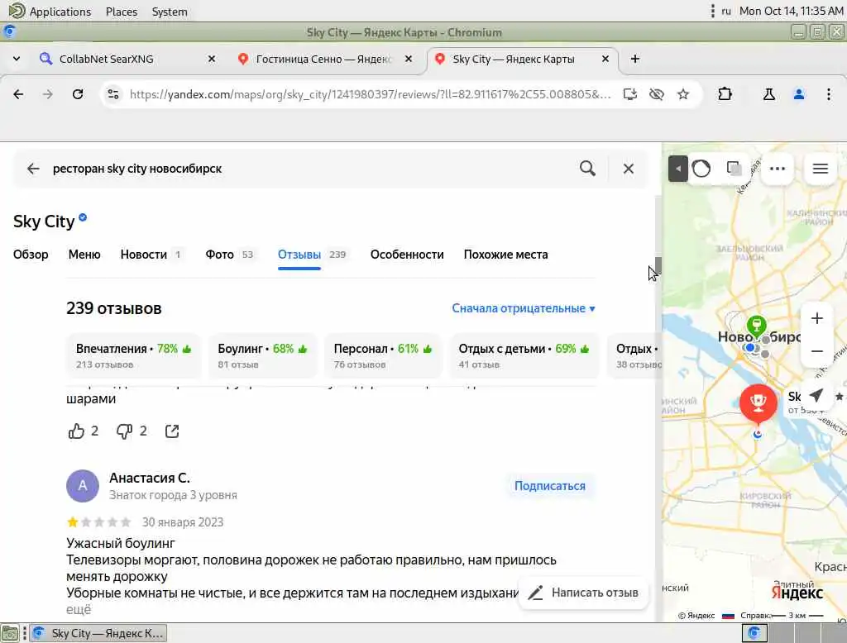Open Анастасия С. profile name

(x=150, y=478)
